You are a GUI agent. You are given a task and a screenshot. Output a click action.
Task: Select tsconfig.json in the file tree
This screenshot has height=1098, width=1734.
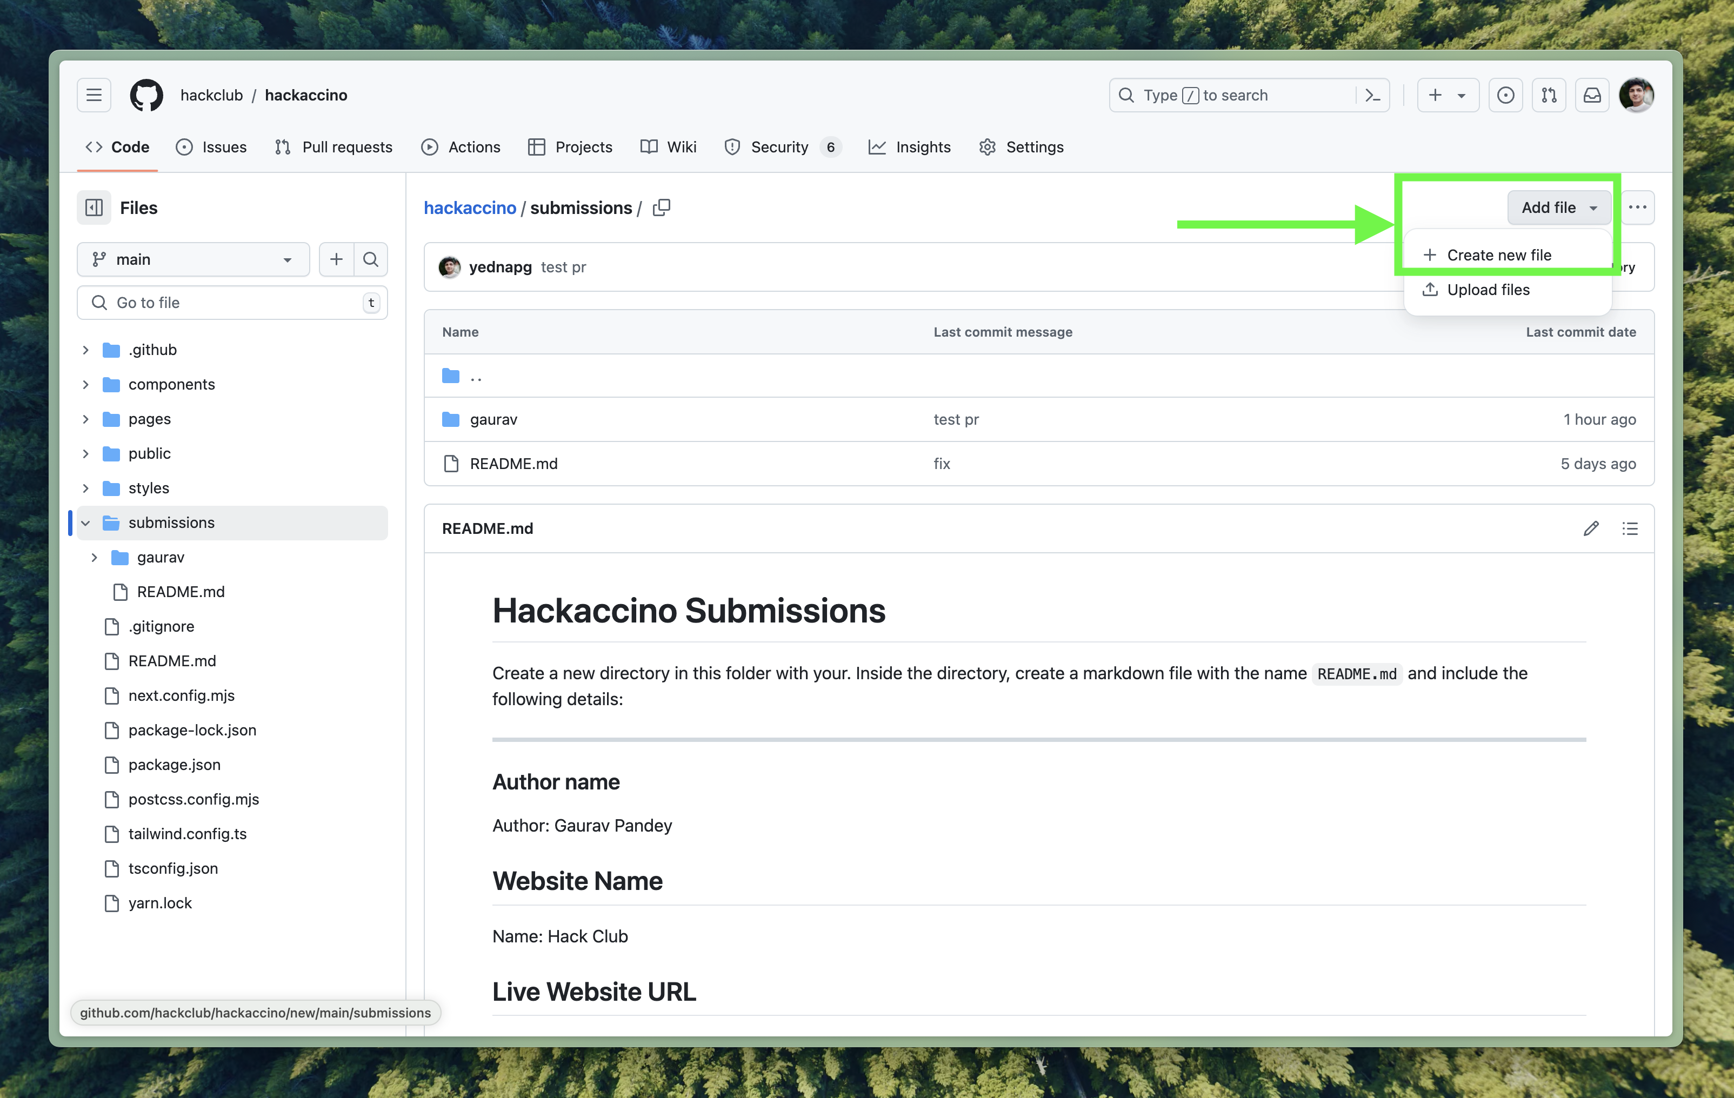tap(173, 868)
